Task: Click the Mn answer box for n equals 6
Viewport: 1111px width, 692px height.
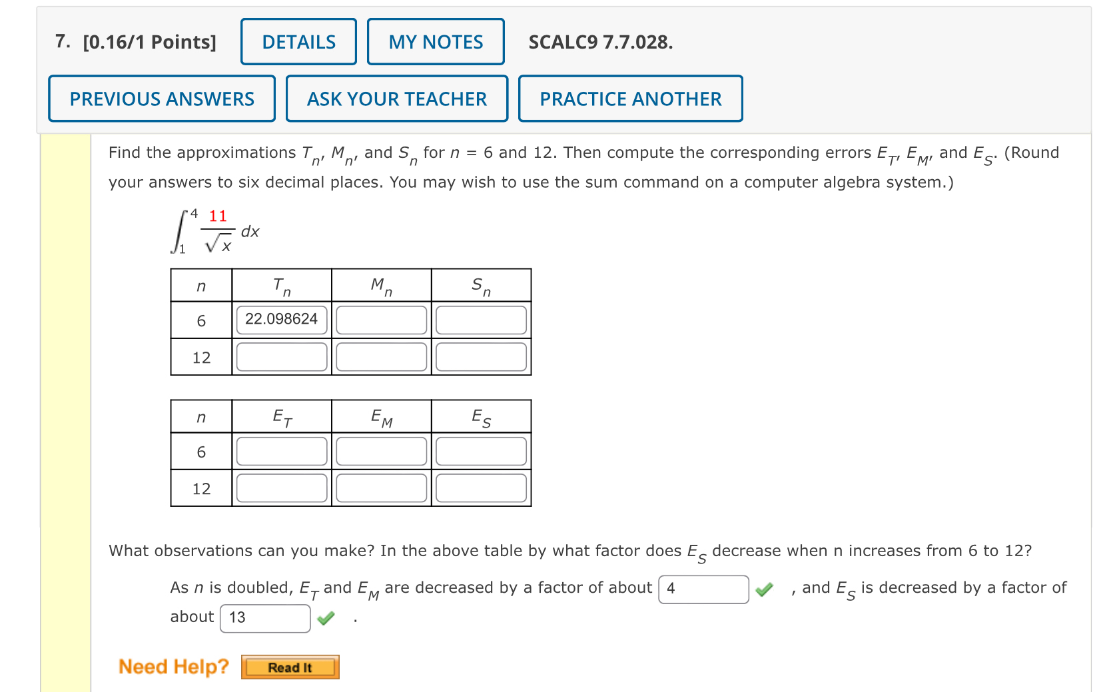Action: point(380,320)
